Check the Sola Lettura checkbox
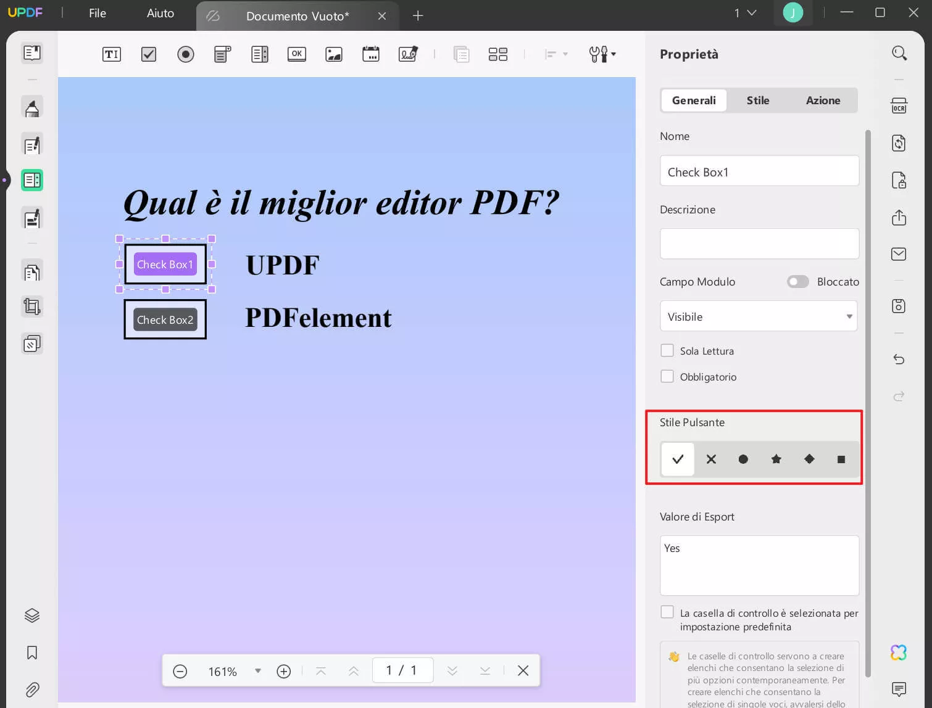Image resolution: width=932 pixels, height=708 pixels. point(667,350)
